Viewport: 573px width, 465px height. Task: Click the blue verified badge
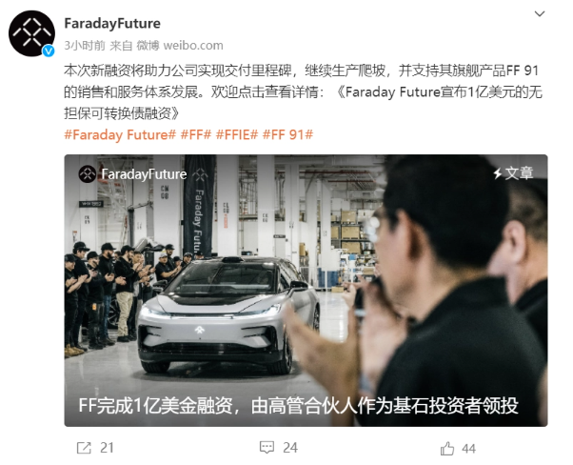[x=49, y=51]
